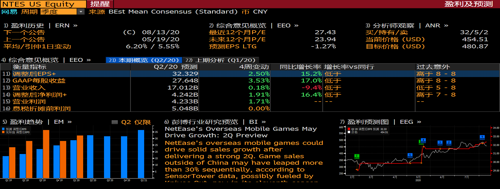This screenshot has width=500, height=189.
Task: Click 低于 5 - 8 surprise cell
Action: (x=436, y=88)
